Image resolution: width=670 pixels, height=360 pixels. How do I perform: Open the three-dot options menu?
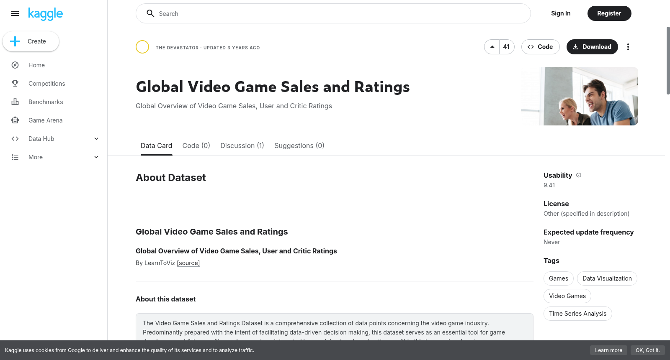point(628,47)
